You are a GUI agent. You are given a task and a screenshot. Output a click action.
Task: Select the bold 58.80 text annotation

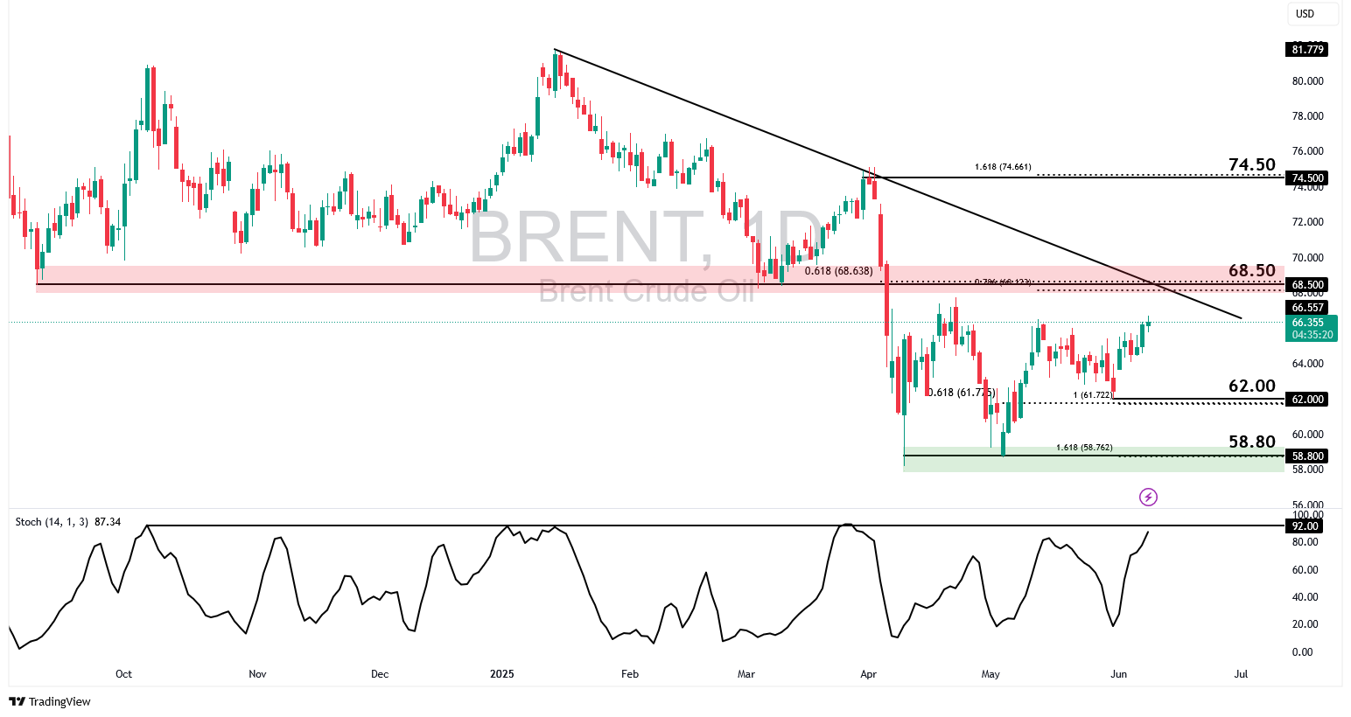(x=1251, y=442)
